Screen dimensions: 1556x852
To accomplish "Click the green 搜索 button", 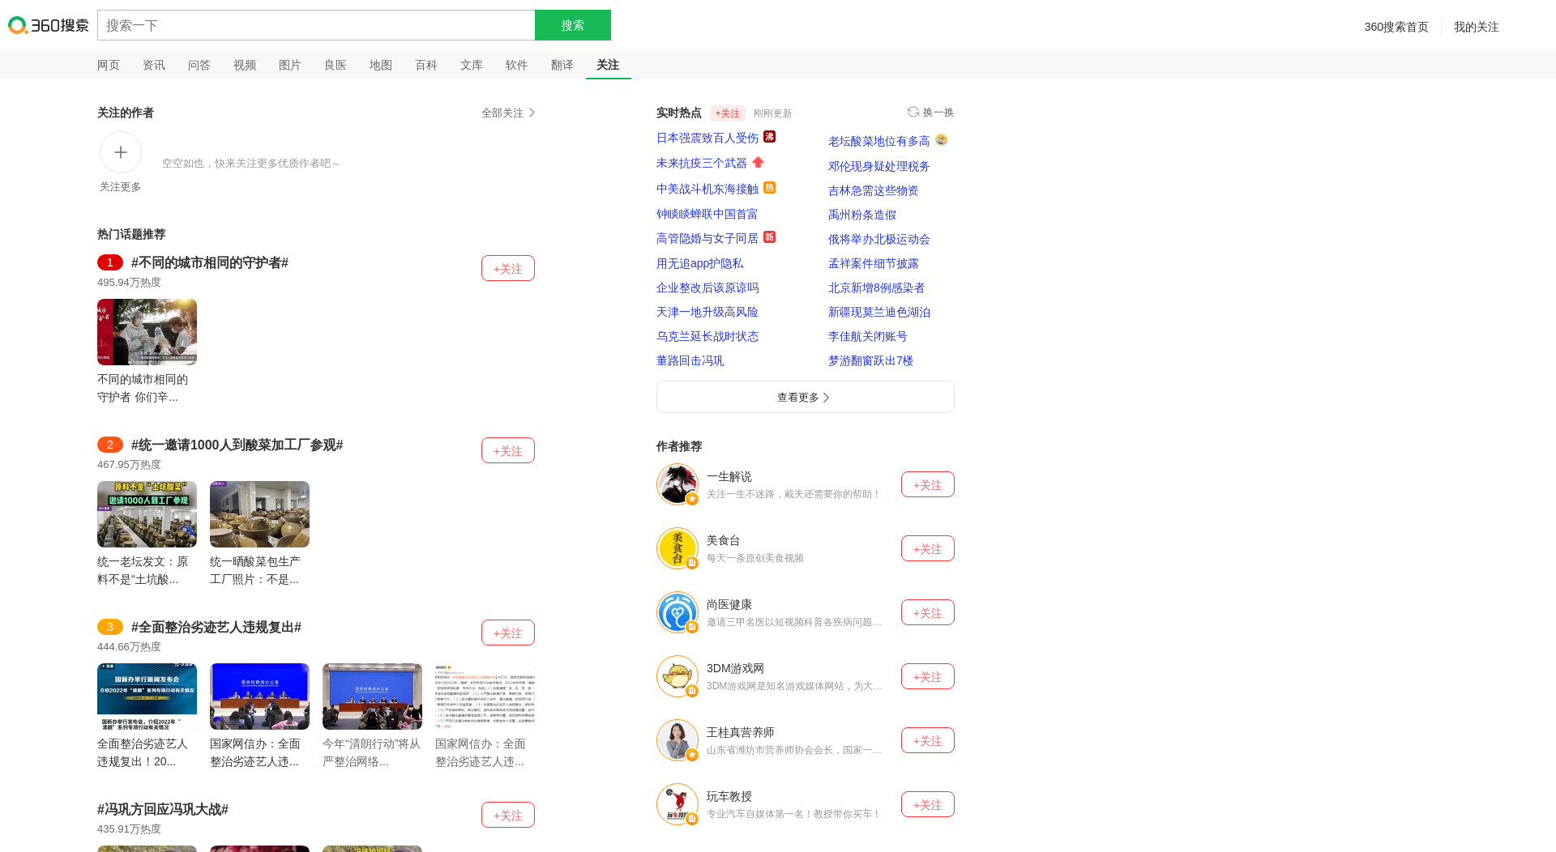I will [573, 25].
